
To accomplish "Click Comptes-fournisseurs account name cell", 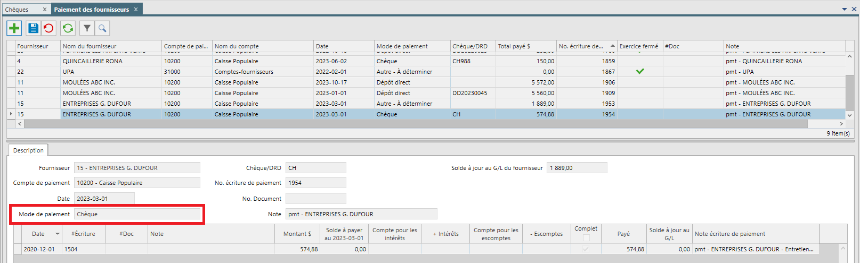I will coord(263,72).
